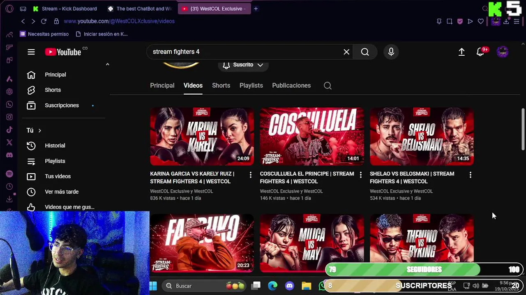
Task: Start voice search with the microphone
Action: point(391,52)
